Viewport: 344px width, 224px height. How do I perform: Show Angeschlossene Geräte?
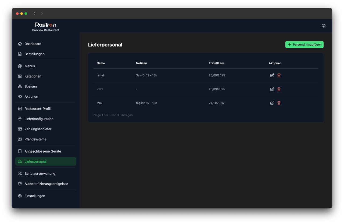coord(43,152)
